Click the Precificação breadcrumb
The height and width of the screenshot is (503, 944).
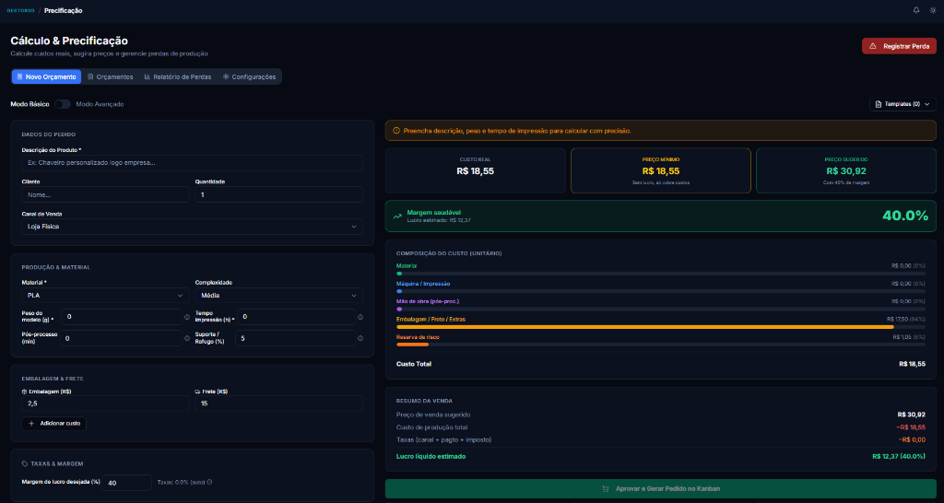pos(64,10)
